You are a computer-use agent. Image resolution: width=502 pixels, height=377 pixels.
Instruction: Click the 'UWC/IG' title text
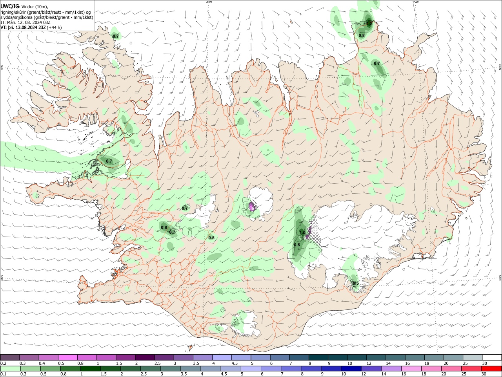click(9, 7)
